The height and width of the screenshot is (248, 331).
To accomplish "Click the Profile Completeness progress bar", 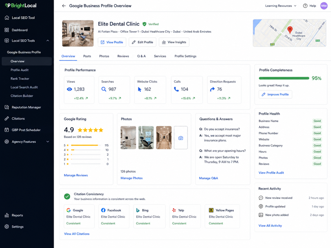I will pos(284,78).
